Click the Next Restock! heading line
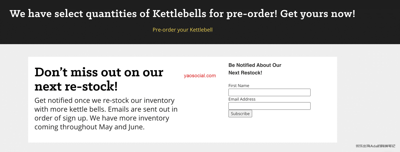This screenshot has width=400, height=152. pyautogui.click(x=245, y=73)
